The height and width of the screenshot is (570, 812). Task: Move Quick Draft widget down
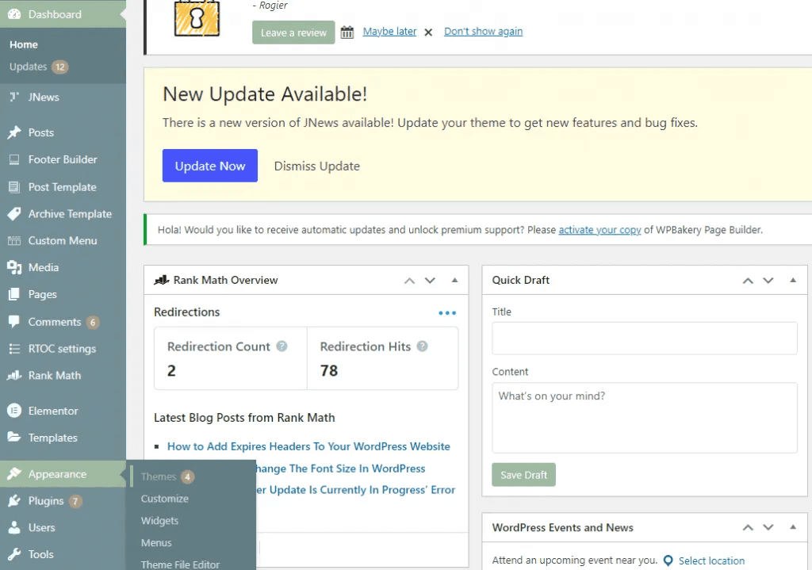point(768,281)
